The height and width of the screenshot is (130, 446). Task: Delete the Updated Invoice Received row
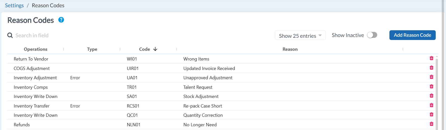431,68
